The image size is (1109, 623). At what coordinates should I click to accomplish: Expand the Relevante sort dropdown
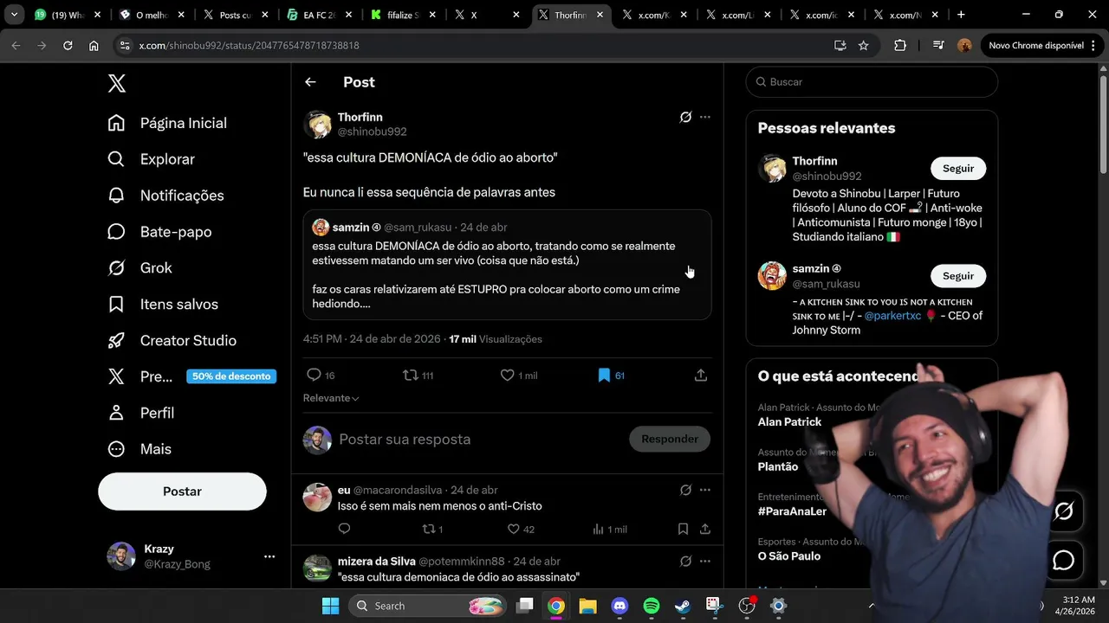pyautogui.click(x=331, y=398)
